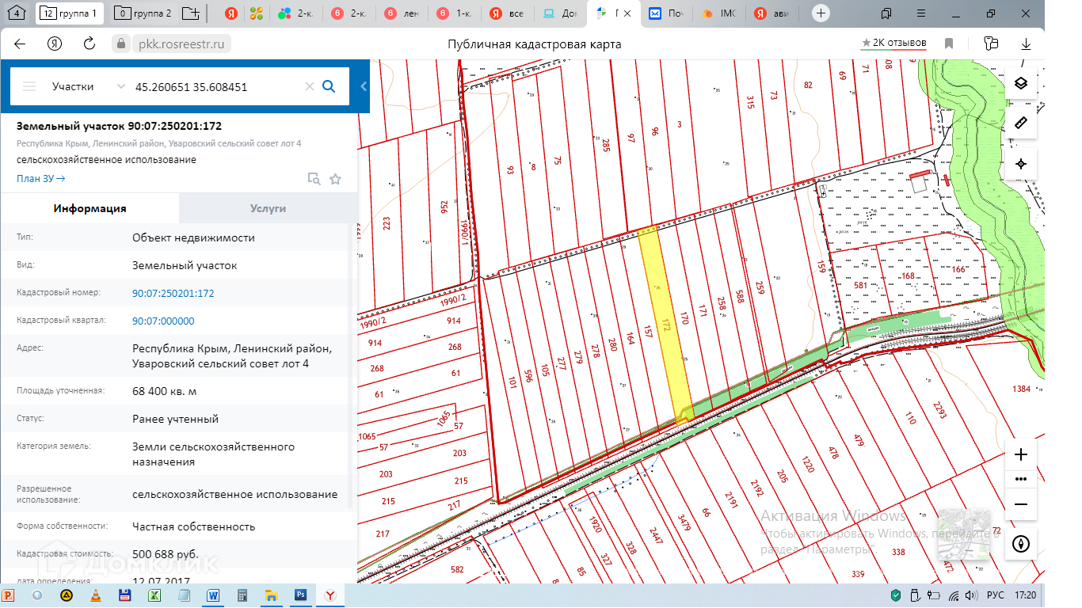Open cadastral number 90:07:250201:172 link
1082x608 pixels.
(173, 294)
